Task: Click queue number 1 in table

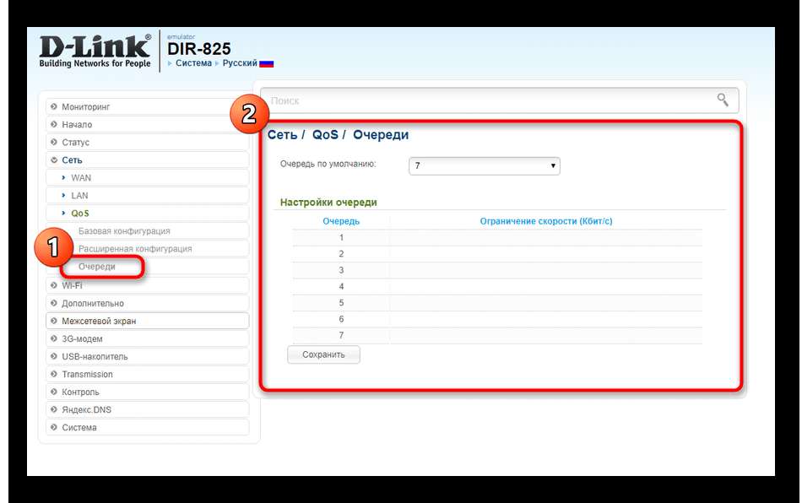Action: click(341, 237)
